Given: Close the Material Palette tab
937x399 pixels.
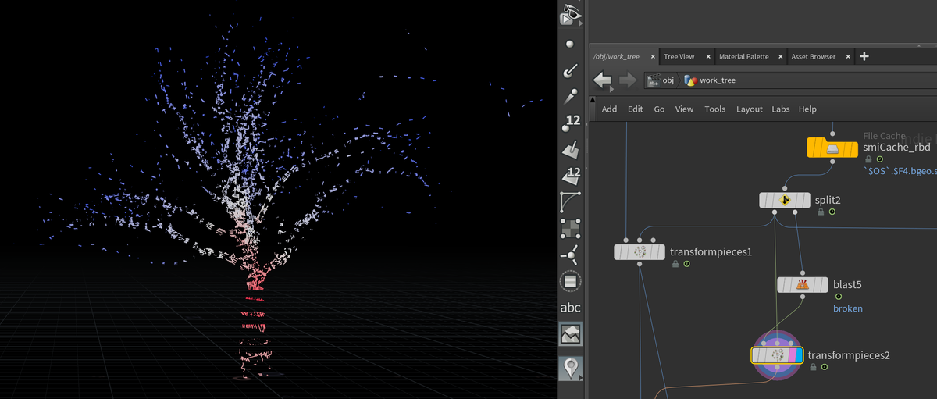Looking at the screenshot, I should tap(780, 57).
